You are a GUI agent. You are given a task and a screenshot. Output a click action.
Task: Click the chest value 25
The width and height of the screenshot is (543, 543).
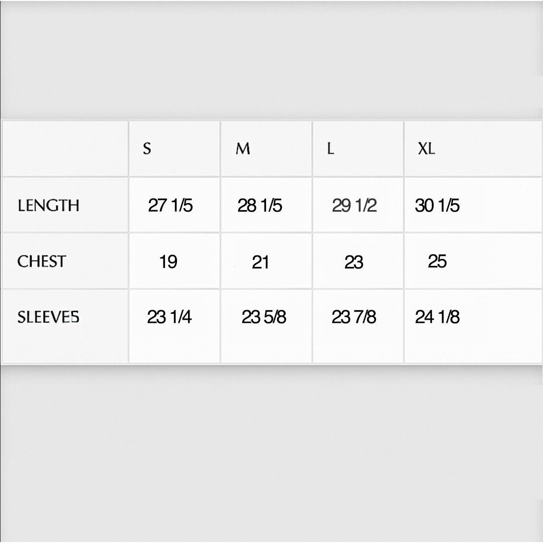tap(437, 261)
